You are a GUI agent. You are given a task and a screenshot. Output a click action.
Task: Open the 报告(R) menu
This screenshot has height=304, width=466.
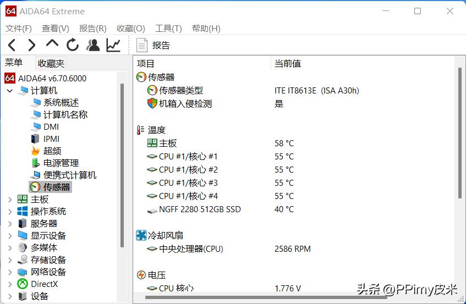(x=93, y=29)
